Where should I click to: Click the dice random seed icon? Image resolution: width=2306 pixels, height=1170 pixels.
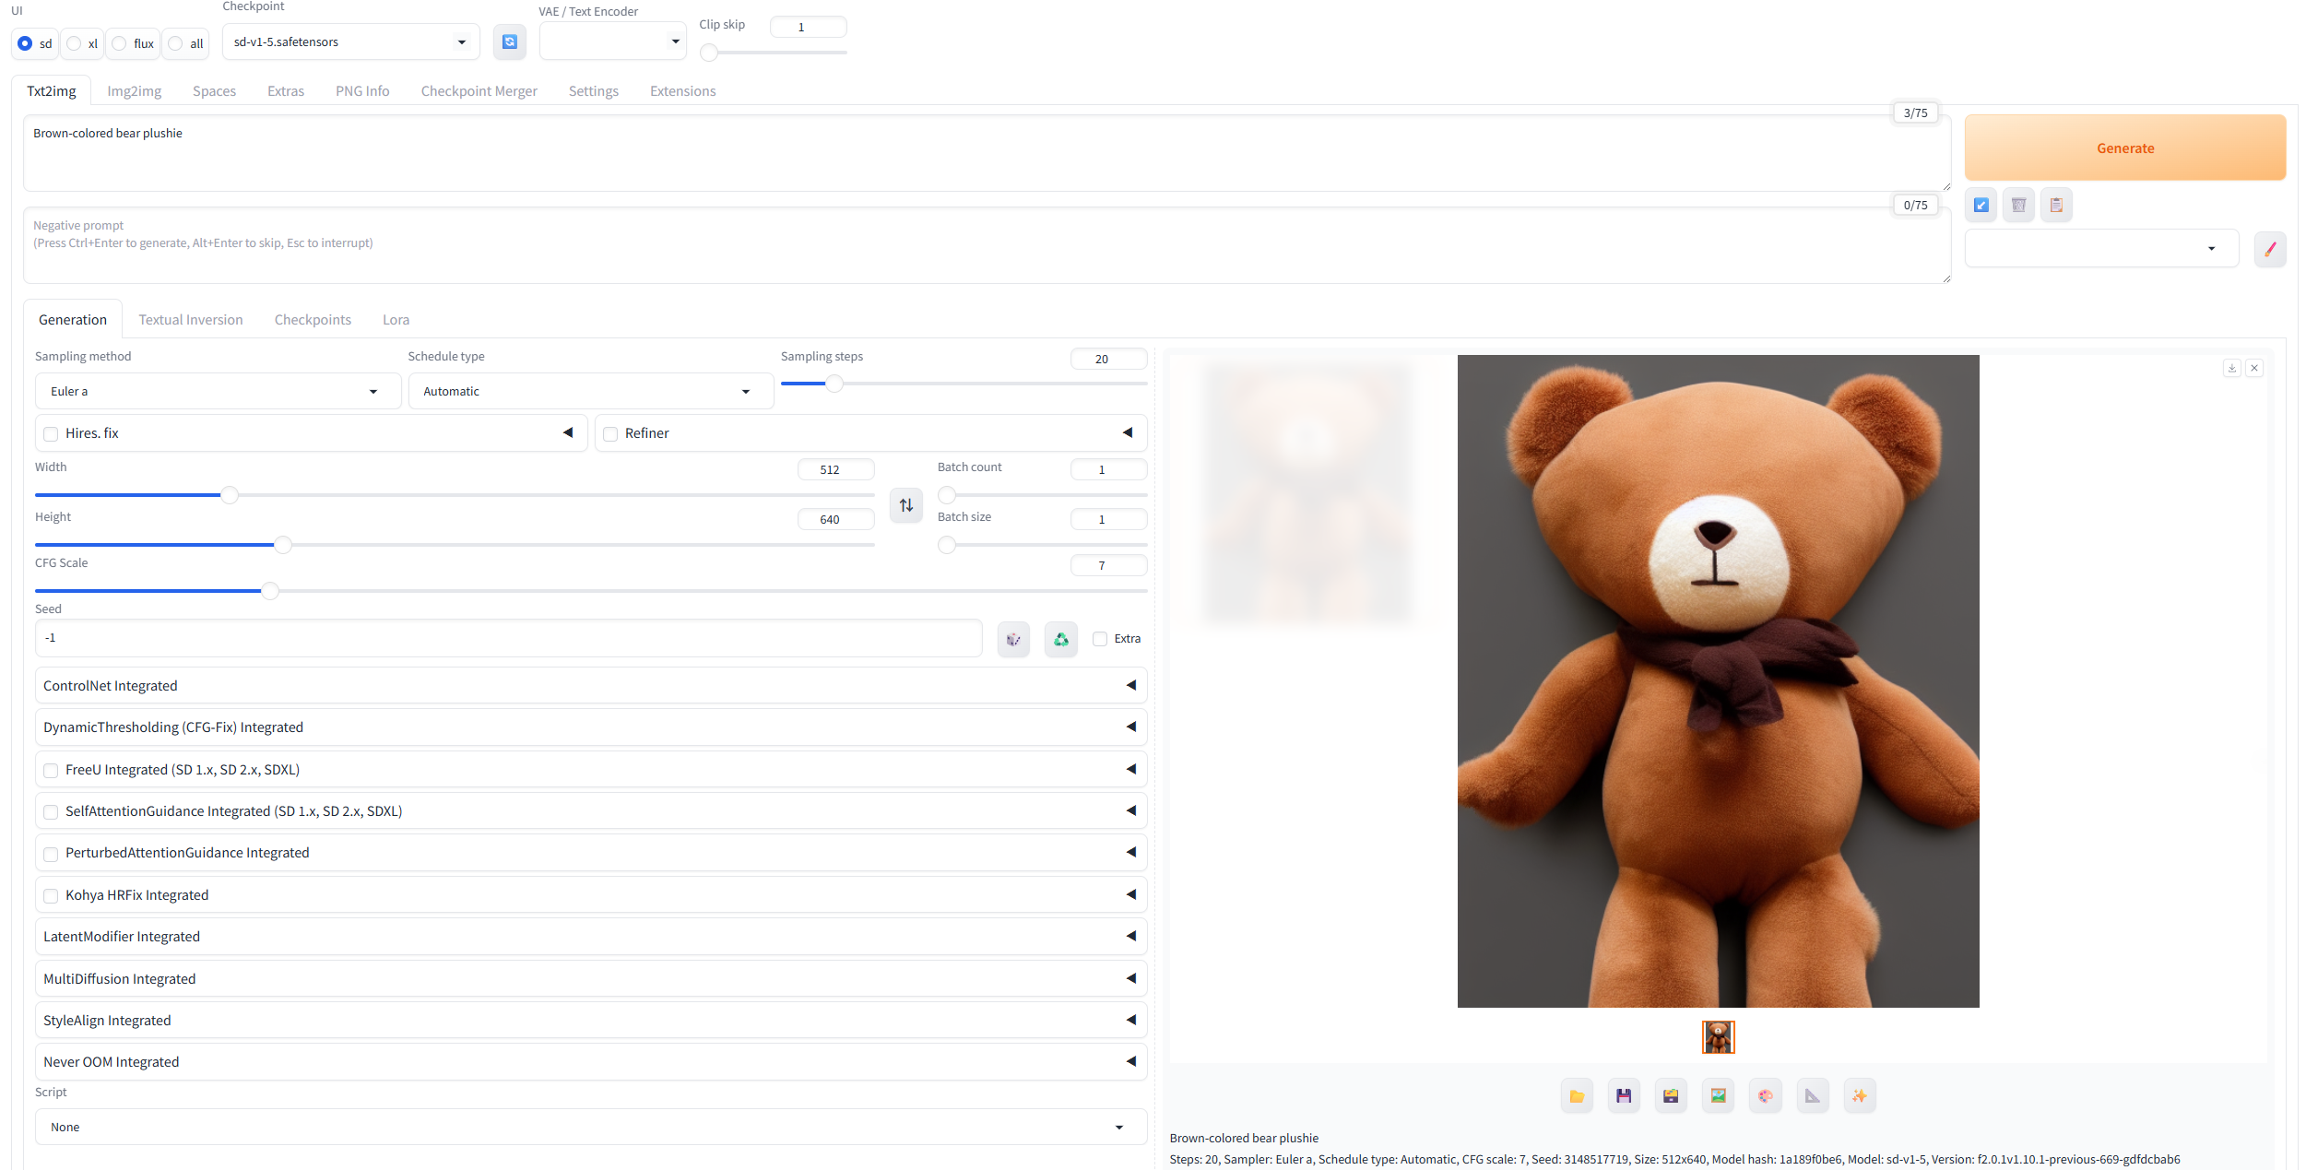coord(1012,638)
